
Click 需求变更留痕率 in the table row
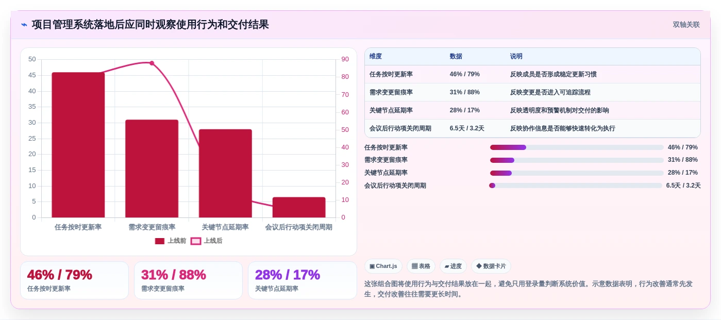pos(391,92)
